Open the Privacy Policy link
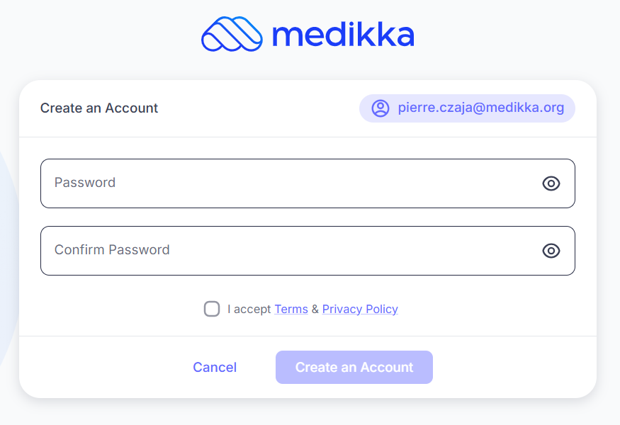 [360, 309]
